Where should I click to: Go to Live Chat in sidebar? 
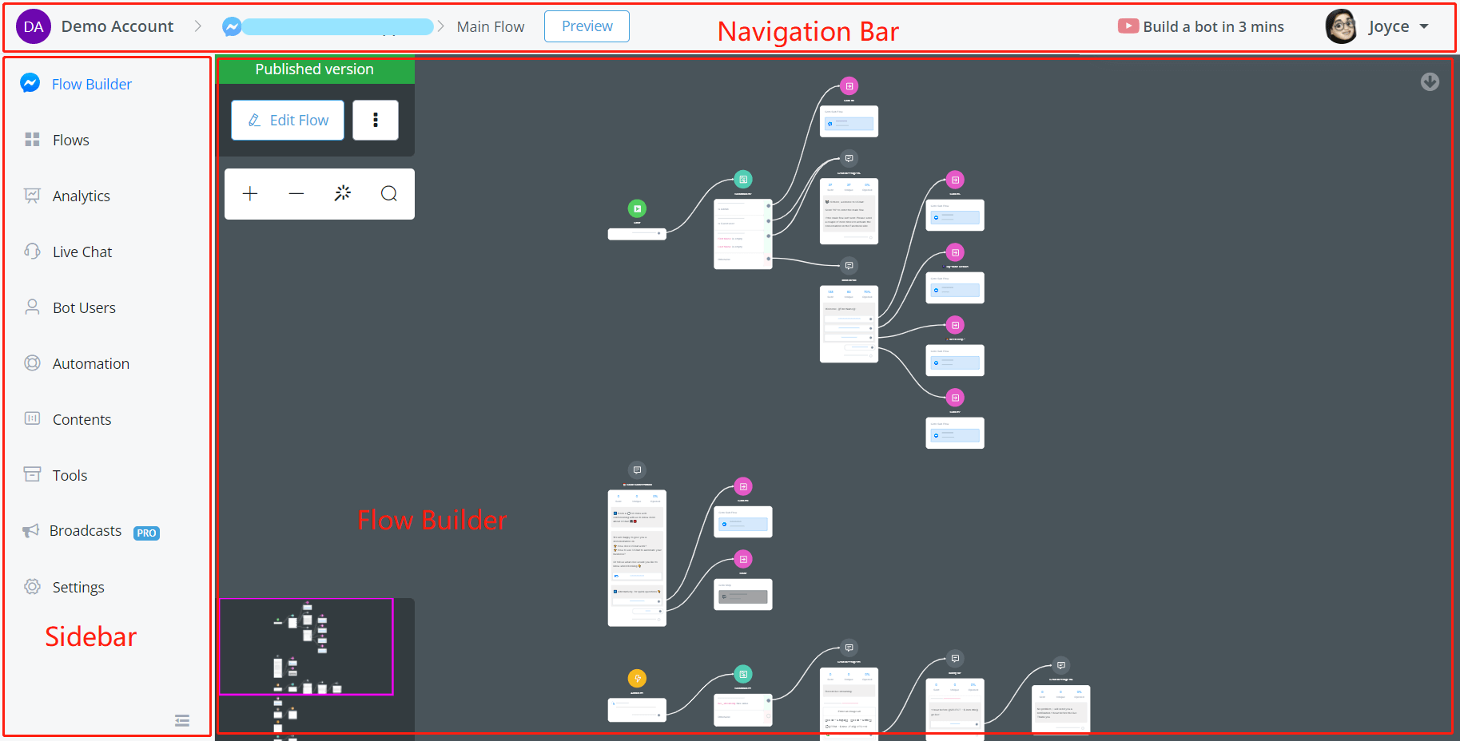point(82,252)
